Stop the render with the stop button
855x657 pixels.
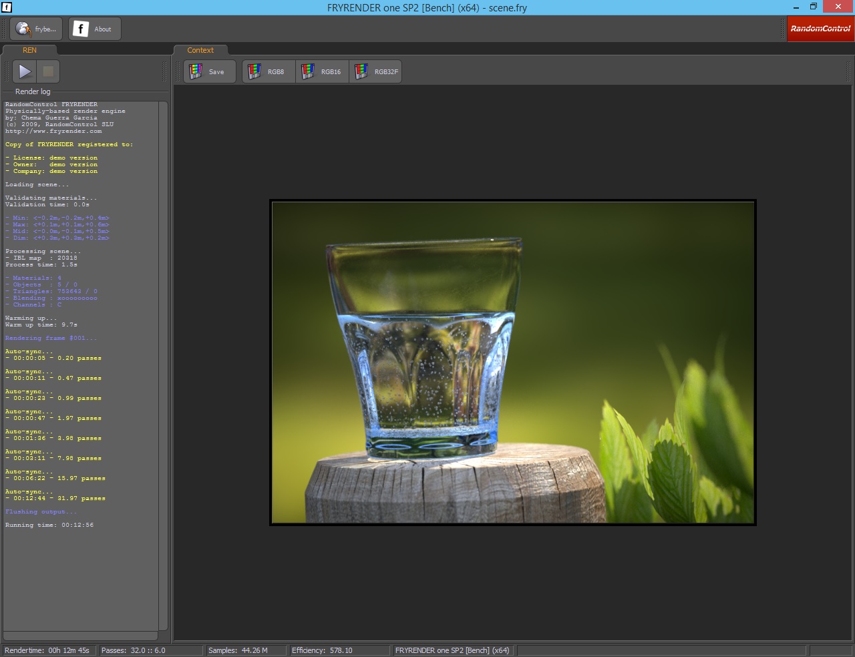coord(48,71)
